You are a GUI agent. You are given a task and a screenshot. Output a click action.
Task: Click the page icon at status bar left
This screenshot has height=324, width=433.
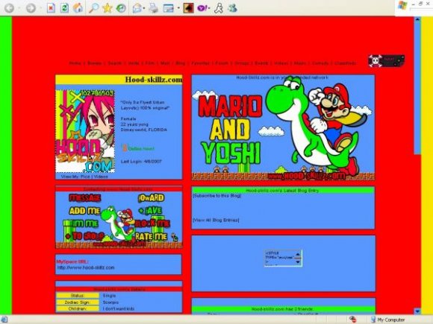[4, 320]
